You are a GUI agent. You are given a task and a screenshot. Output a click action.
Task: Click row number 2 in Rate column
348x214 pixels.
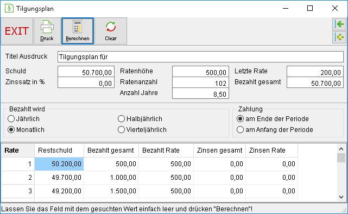(18, 178)
